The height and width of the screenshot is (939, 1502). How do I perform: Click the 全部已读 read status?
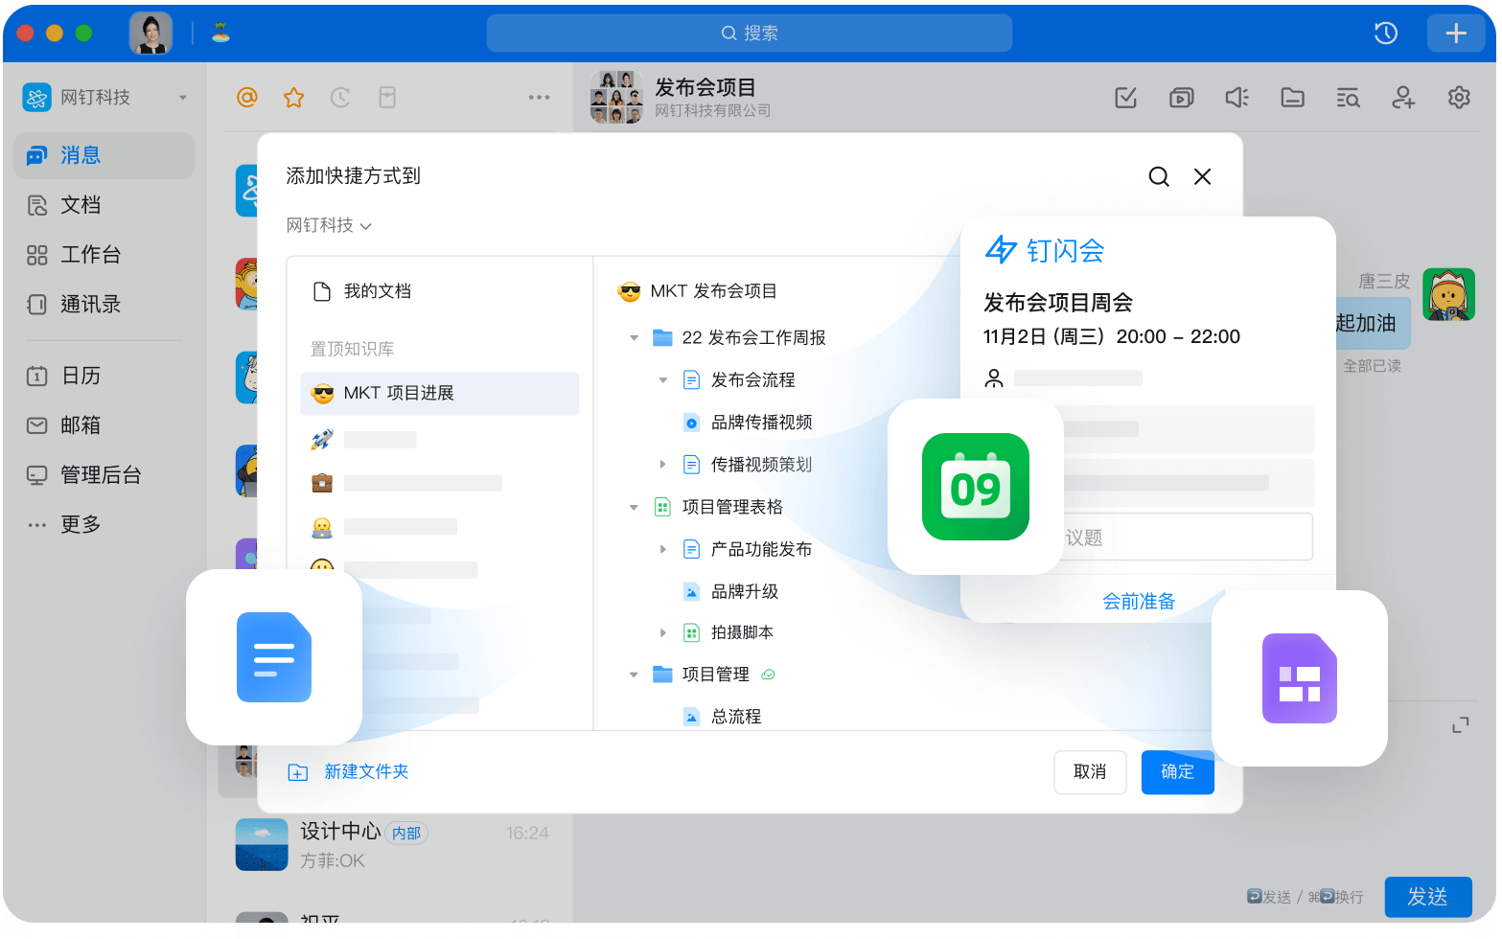click(1372, 366)
